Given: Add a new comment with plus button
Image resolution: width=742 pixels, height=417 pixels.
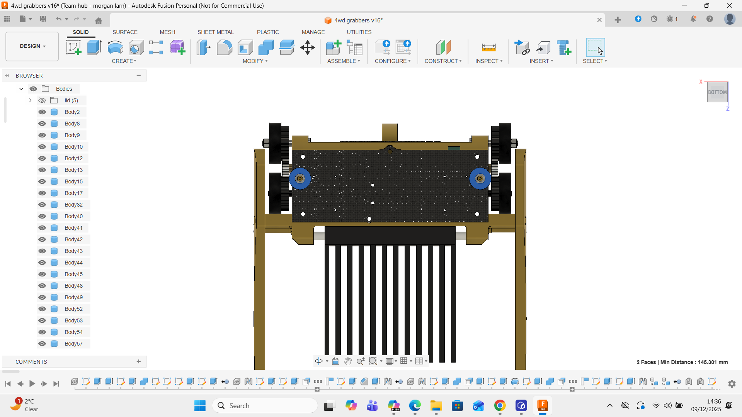Looking at the screenshot, I should click(139, 361).
